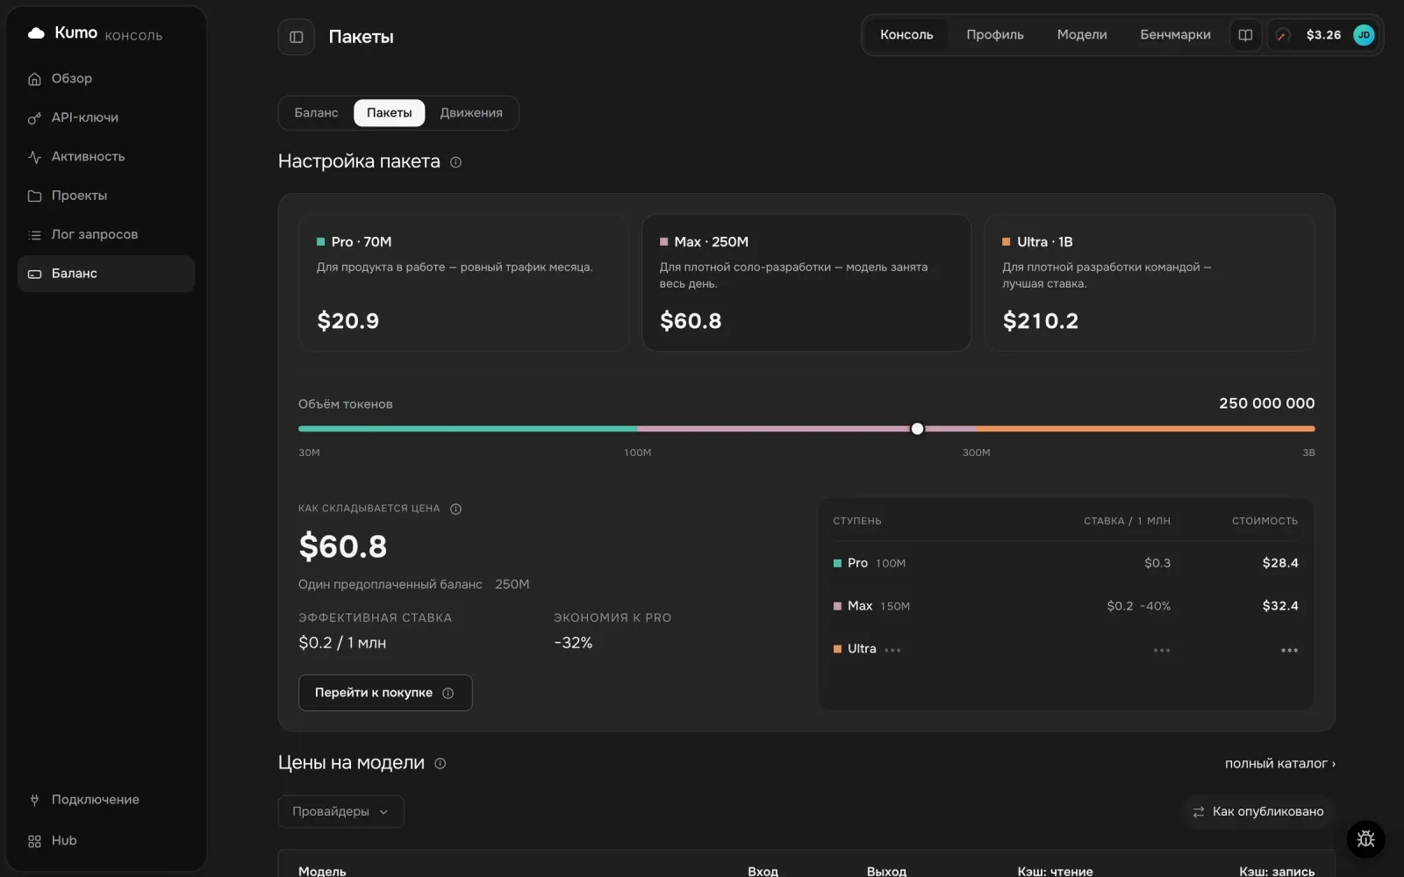Click Перейти к покупке button

pyautogui.click(x=385, y=693)
